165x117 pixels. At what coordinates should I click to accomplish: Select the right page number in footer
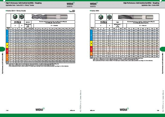(x=158, y=110)
